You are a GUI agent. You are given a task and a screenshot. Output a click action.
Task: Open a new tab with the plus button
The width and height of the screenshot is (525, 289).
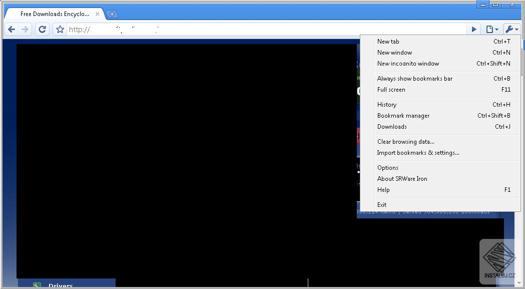click(x=112, y=14)
